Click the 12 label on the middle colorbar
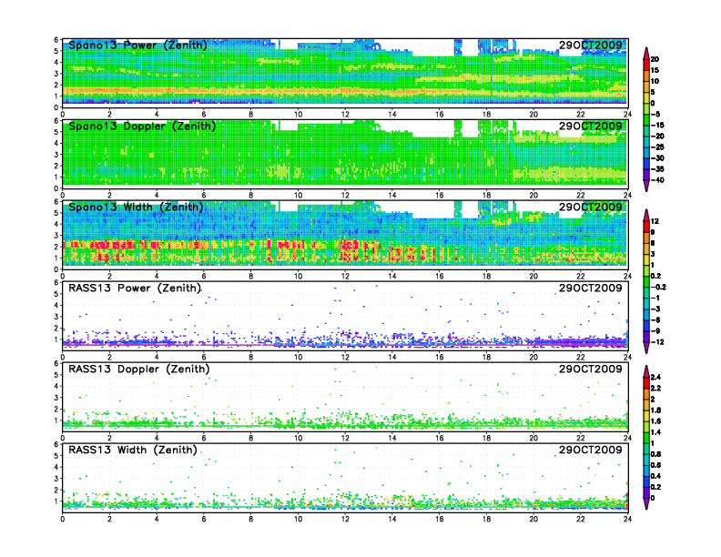This screenshot has height=557, width=721. pos(655,221)
